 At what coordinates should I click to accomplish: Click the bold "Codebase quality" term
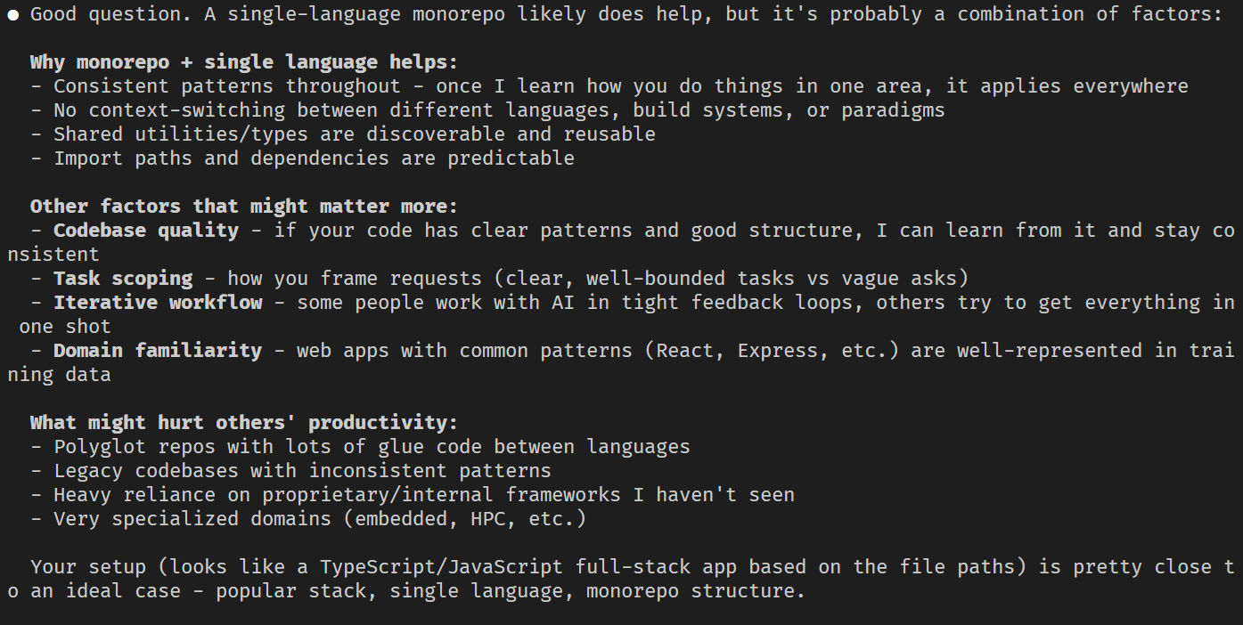[146, 231]
